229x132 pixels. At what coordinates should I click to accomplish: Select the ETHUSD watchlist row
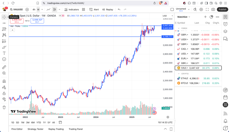tap(198, 78)
